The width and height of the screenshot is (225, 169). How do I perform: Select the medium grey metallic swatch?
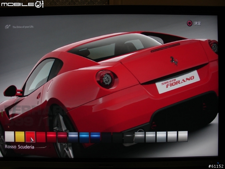coord(140,137)
